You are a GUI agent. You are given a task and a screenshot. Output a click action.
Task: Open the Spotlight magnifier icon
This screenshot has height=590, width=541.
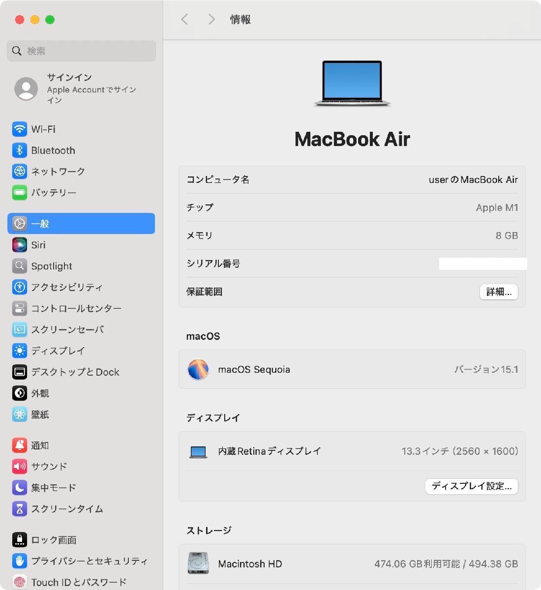pos(20,266)
